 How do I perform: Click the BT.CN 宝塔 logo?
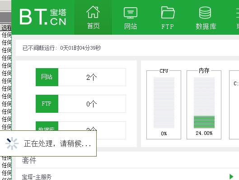43,17
